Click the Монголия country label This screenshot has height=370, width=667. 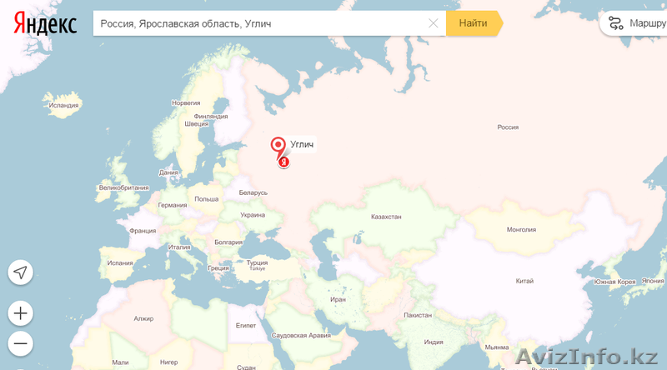521,229
